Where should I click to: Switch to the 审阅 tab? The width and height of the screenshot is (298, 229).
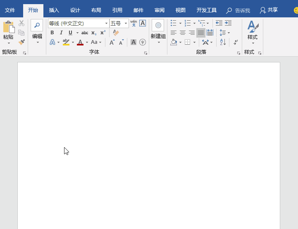tap(160, 10)
